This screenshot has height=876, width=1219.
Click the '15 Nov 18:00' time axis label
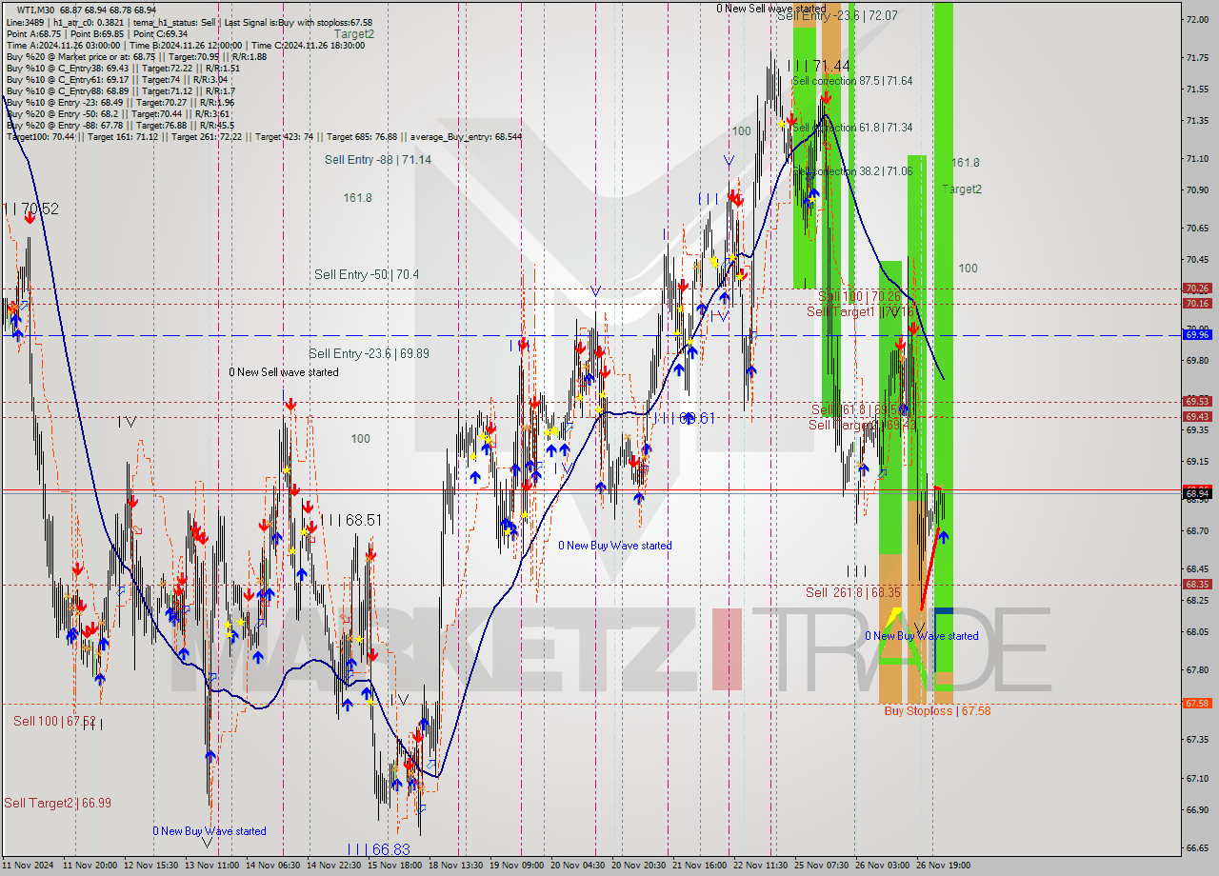point(395,866)
